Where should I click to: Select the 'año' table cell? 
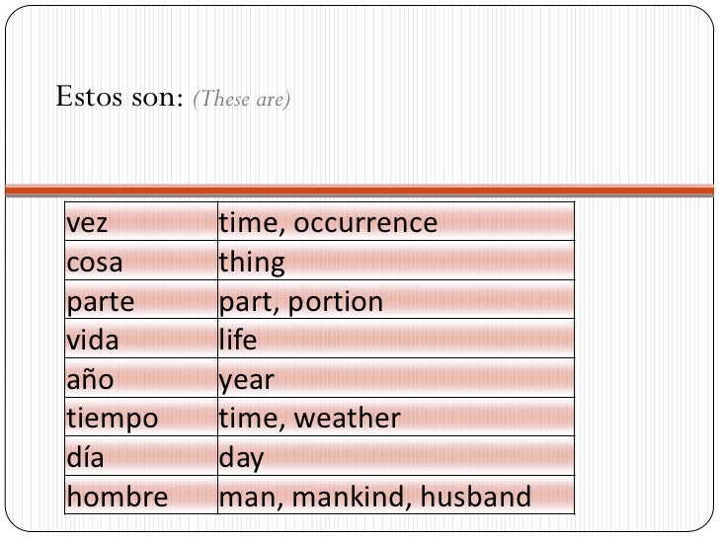(x=141, y=378)
